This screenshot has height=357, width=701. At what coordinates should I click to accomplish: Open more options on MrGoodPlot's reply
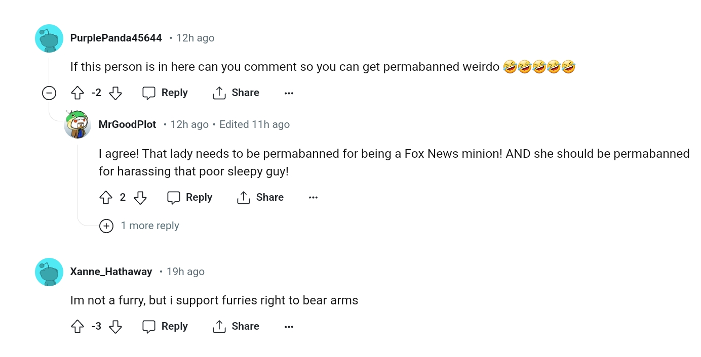point(313,198)
